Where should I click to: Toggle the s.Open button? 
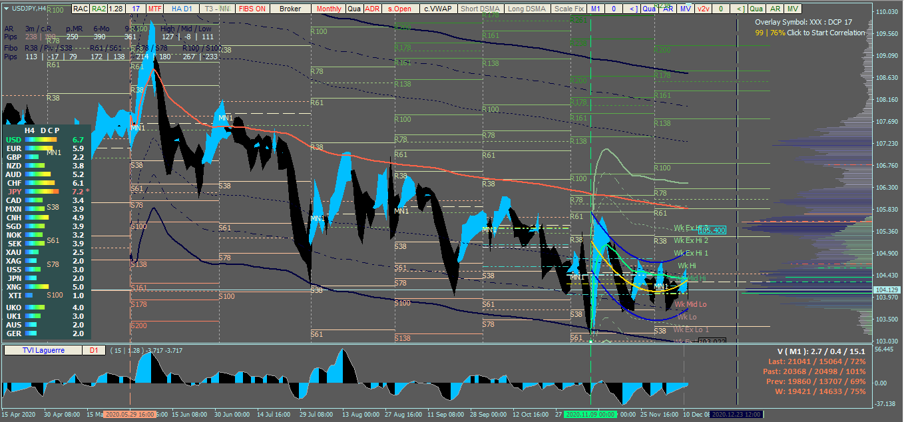click(399, 9)
